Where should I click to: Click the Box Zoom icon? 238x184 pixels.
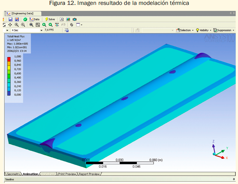click(38, 25)
